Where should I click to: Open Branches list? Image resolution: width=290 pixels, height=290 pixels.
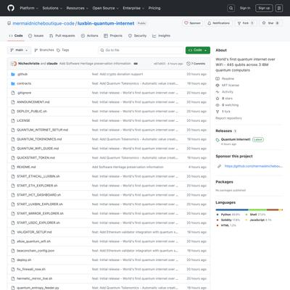(x=44, y=50)
